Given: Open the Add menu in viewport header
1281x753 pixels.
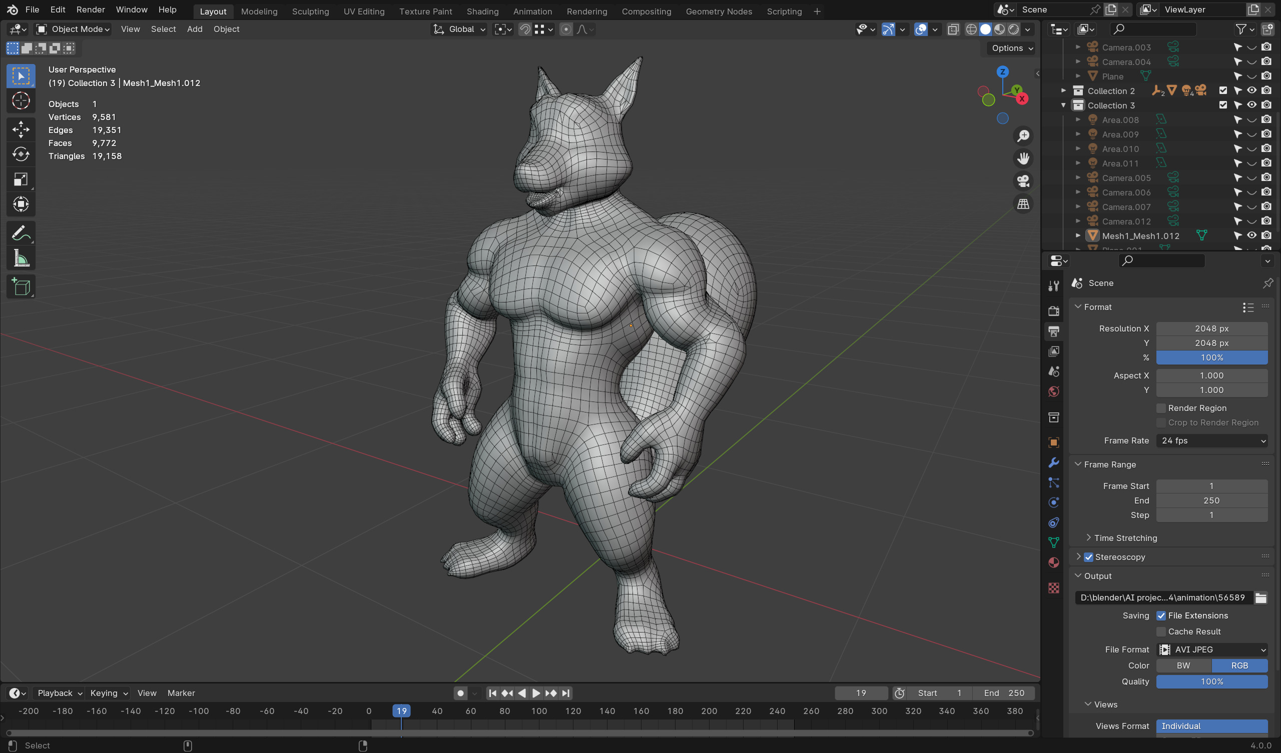Looking at the screenshot, I should tap(195, 29).
